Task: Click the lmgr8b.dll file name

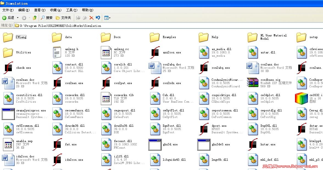Action: [220, 160]
